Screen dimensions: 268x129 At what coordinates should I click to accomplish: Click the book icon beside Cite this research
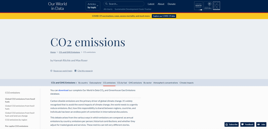tap(75, 71)
